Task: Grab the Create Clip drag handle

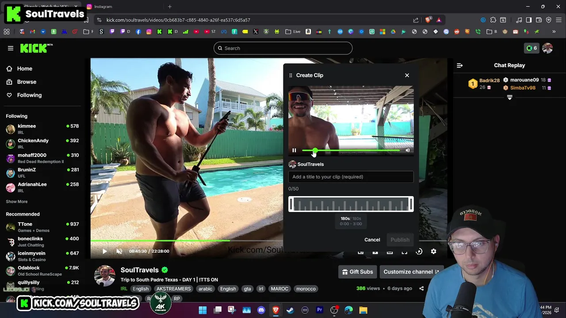Action: (291, 76)
